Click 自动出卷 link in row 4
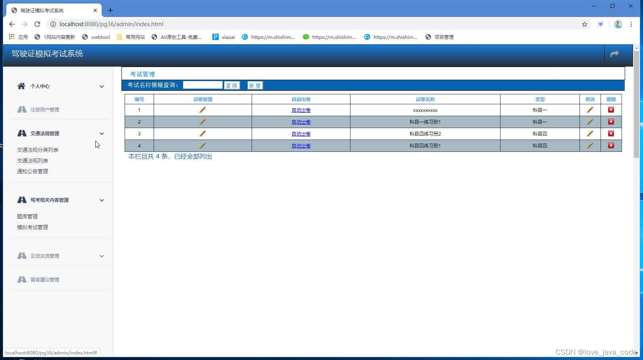 301,146
